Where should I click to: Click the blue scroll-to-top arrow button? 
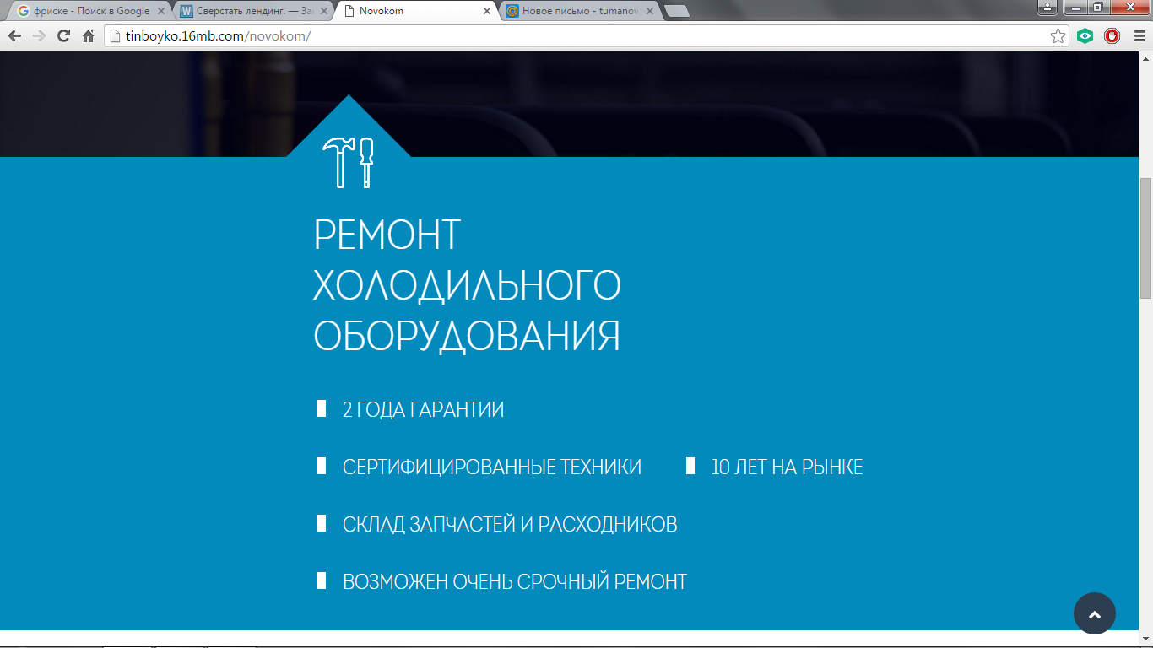1095,613
